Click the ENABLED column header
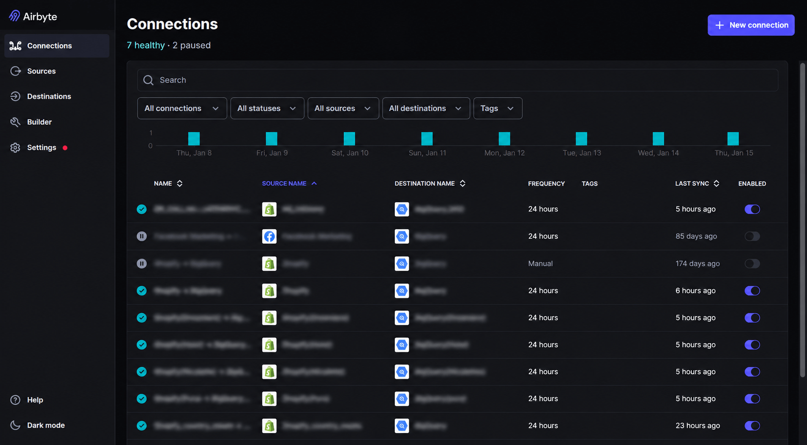 [x=752, y=184]
